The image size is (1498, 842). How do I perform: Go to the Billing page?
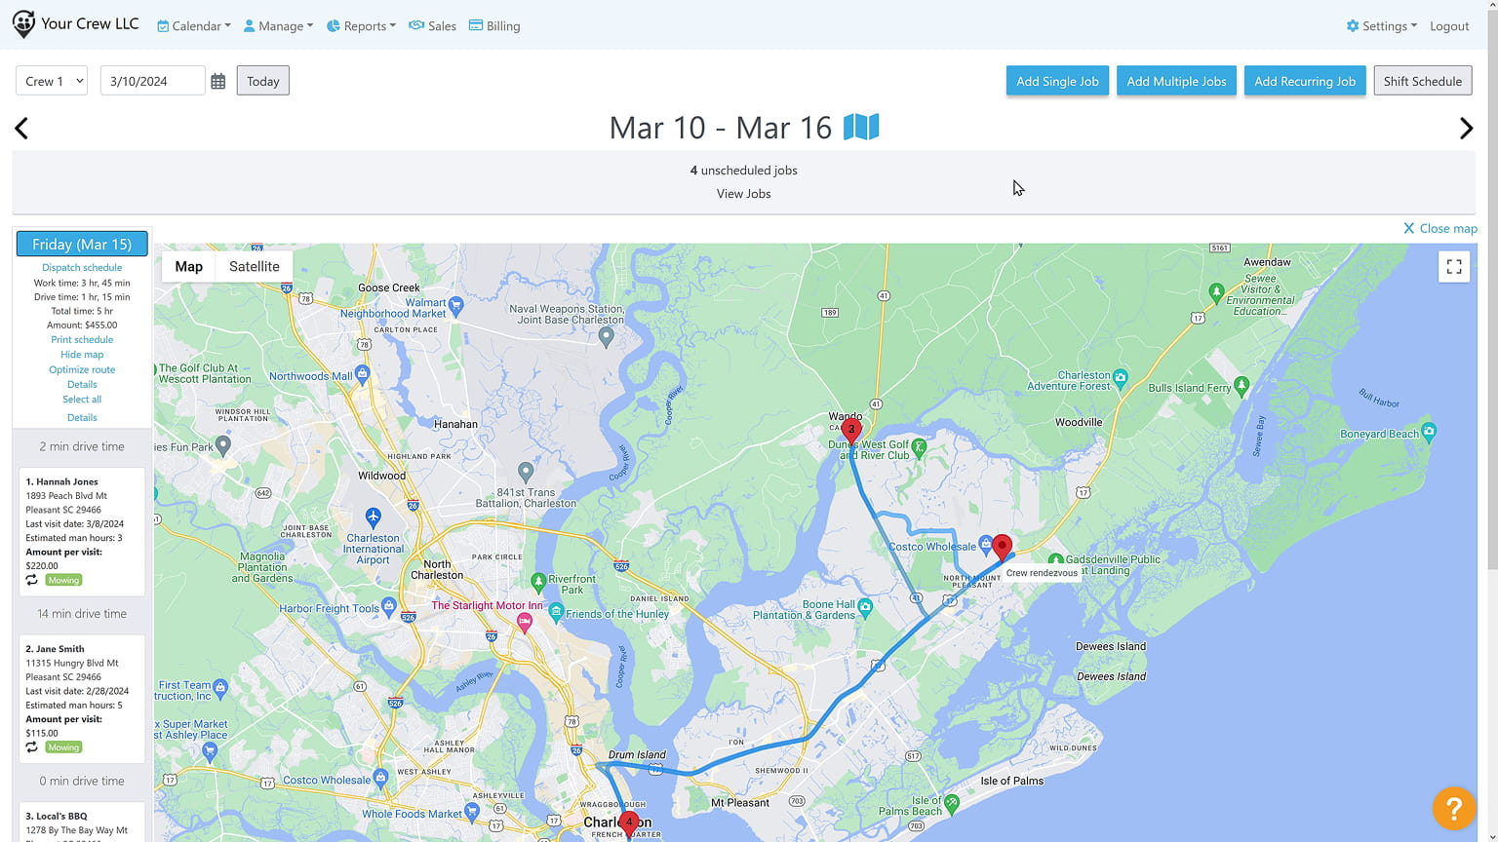[494, 26]
